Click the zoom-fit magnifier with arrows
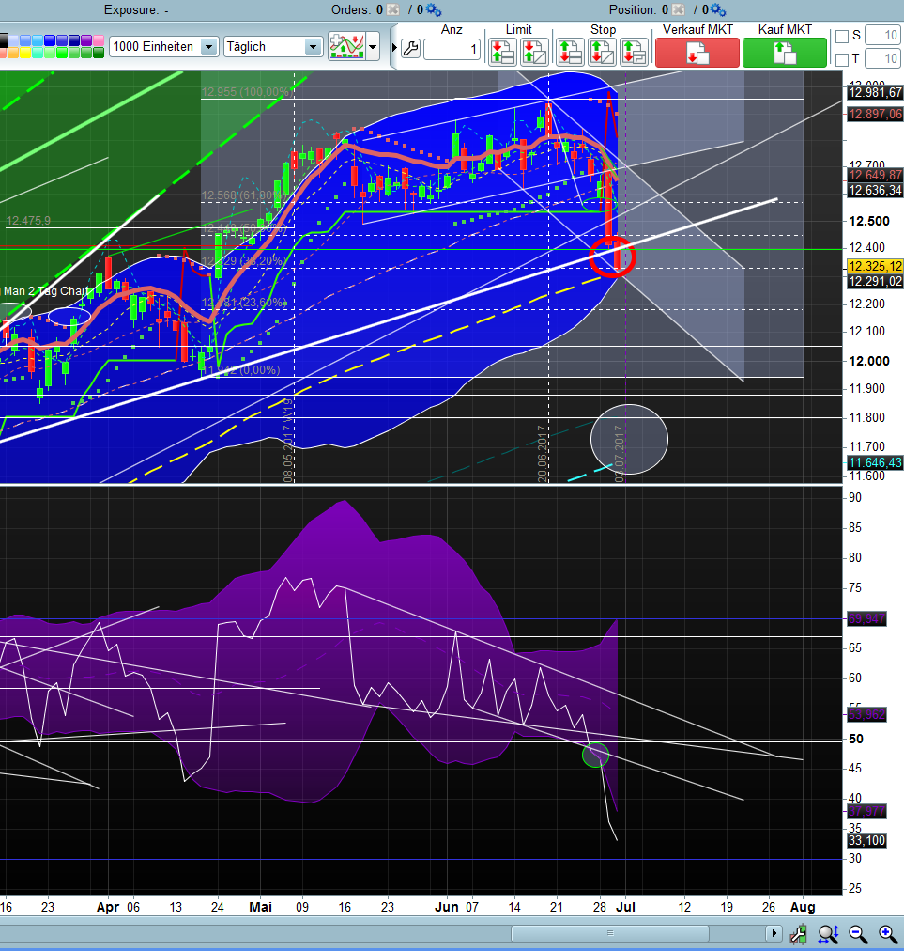 828,933
